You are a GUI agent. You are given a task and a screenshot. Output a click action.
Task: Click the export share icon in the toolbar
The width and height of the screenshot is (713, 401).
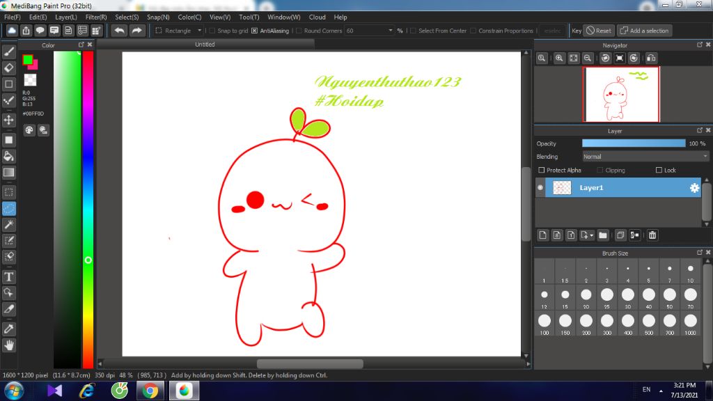[x=26, y=31]
